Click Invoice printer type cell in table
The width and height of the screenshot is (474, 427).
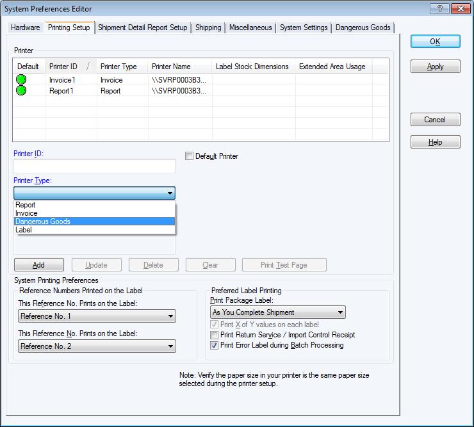122,80
